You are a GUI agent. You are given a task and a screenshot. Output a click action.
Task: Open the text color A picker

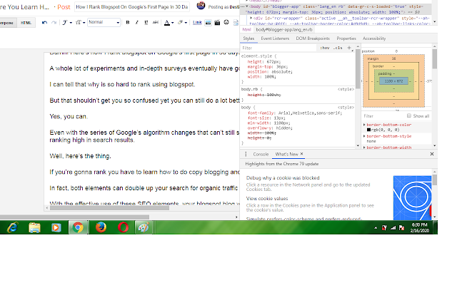point(169,22)
